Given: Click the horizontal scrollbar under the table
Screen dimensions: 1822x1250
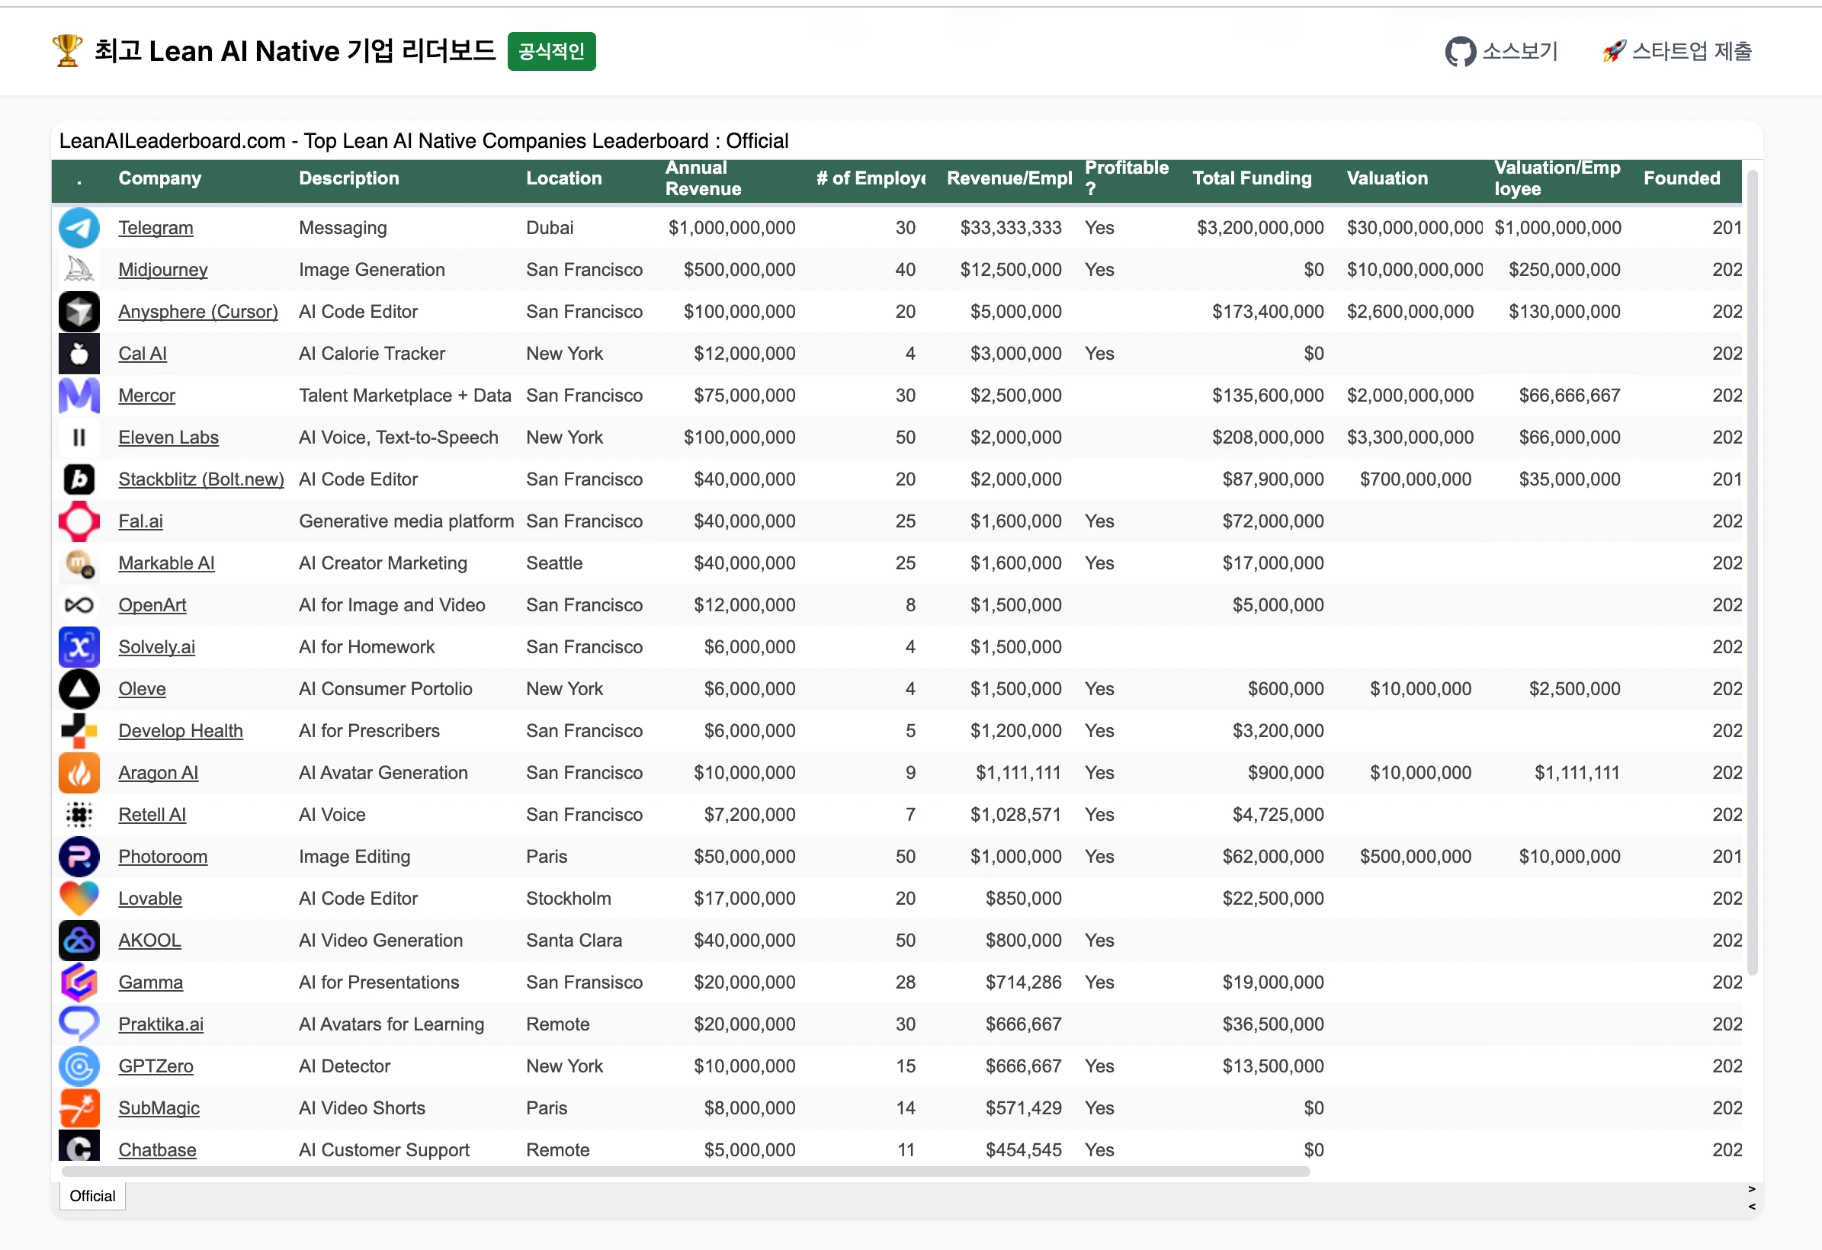Looking at the screenshot, I should [686, 1171].
